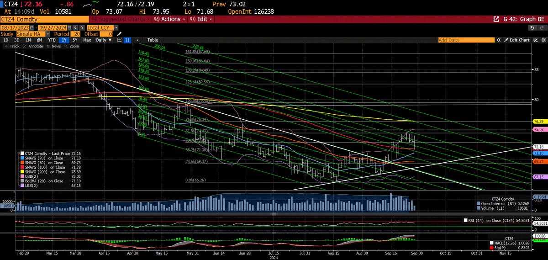Select the 1Y time range
The width and height of the screenshot is (548, 260).
coord(64,40)
